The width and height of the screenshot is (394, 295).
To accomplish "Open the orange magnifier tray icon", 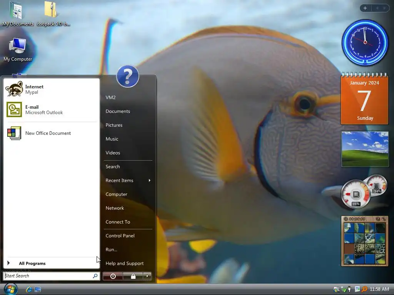I will [364, 289].
